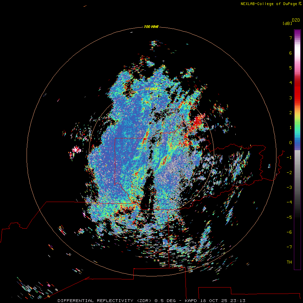303x303 pixels.
Task: Click the NEXLAB-College of DuPage credit text
Action: (271, 4)
